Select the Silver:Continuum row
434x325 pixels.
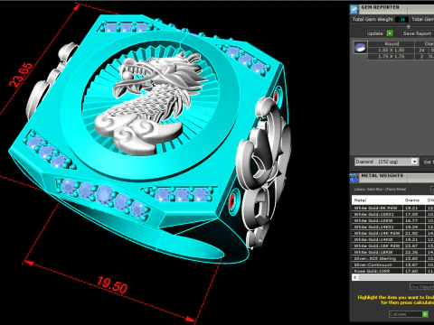(x=392, y=265)
